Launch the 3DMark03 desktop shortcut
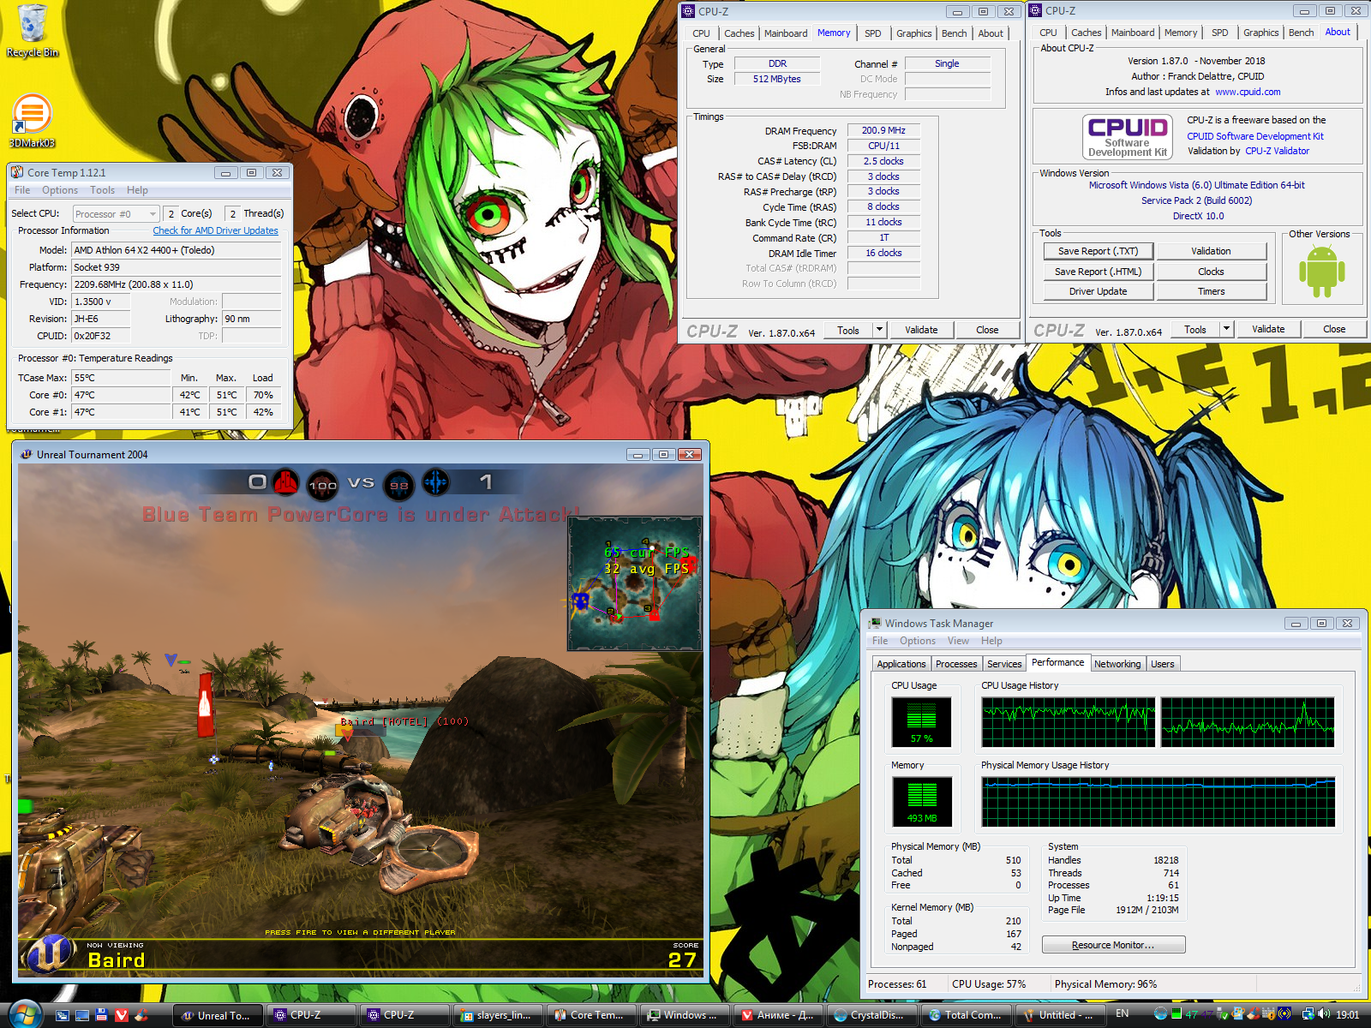This screenshot has width=1371, height=1028. (x=32, y=121)
